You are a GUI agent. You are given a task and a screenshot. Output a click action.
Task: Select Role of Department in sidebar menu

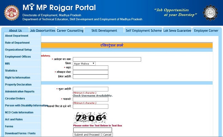(x=17, y=43)
